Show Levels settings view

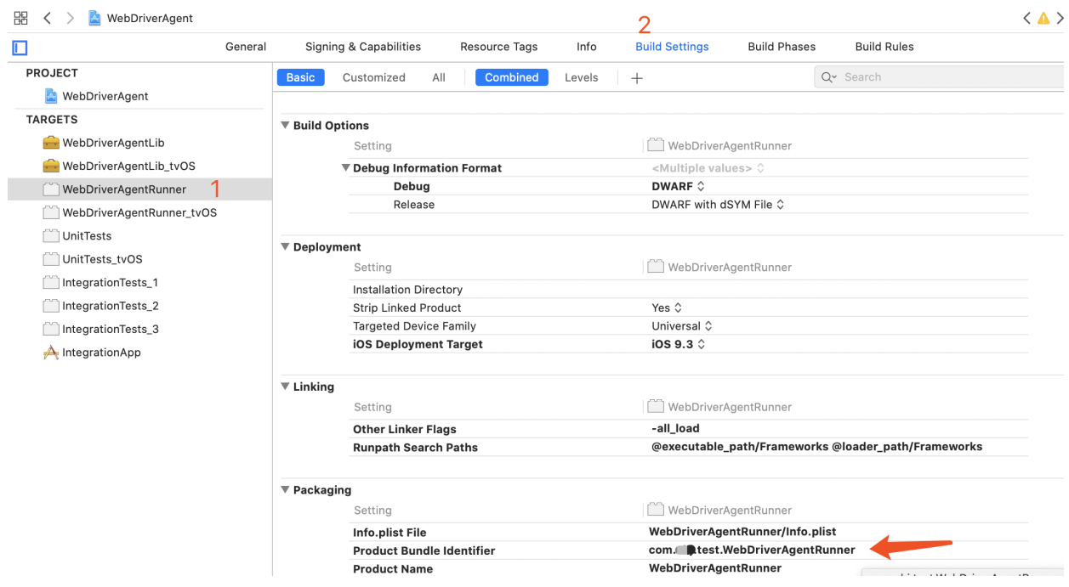coord(582,77)
